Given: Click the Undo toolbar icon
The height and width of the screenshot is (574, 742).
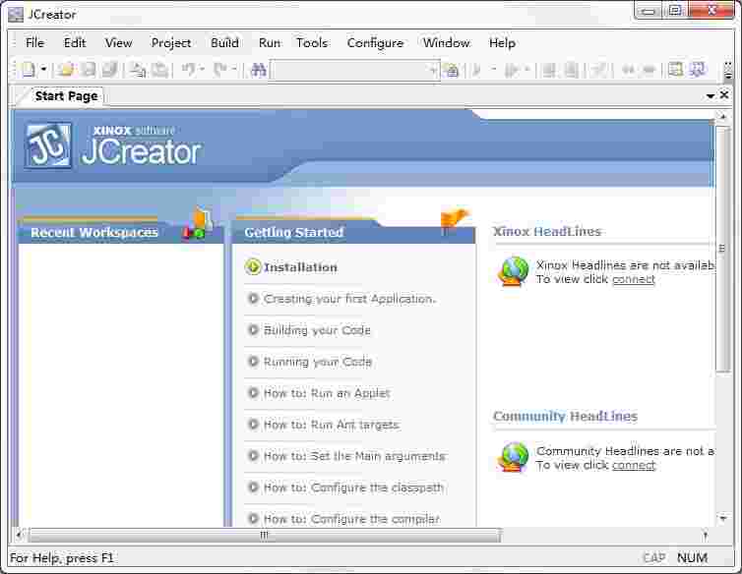Looking at the screenshot, I should pos(189,70).
